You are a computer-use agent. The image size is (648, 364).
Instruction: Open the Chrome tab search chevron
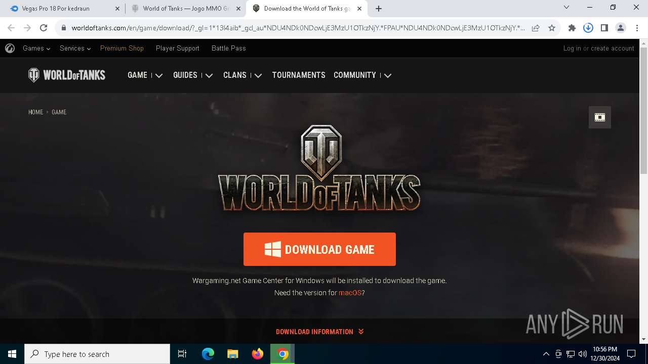566,7
